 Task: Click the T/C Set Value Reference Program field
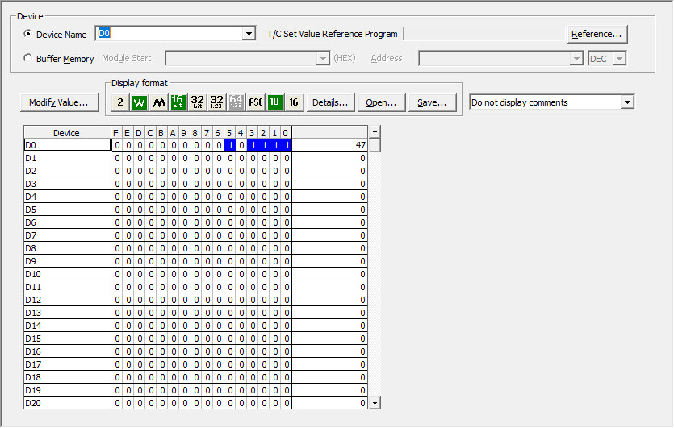[x=484, y=34]
